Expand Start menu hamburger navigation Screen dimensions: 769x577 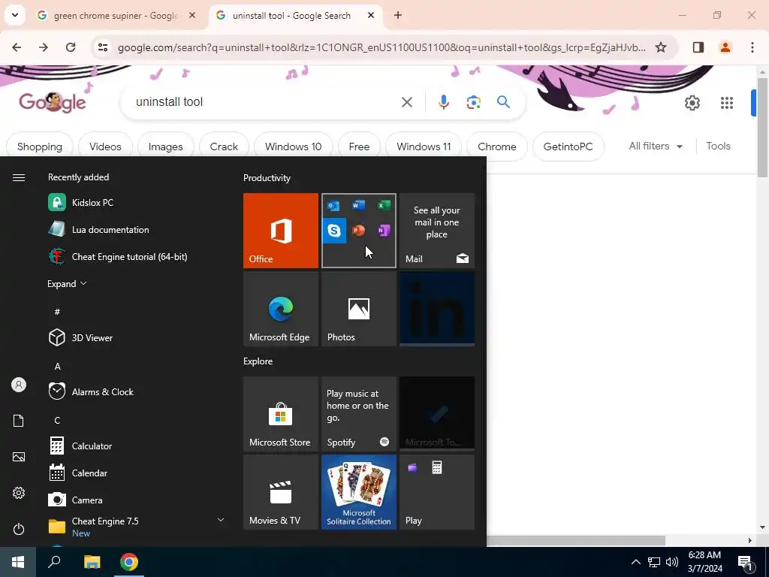(19, 177)
